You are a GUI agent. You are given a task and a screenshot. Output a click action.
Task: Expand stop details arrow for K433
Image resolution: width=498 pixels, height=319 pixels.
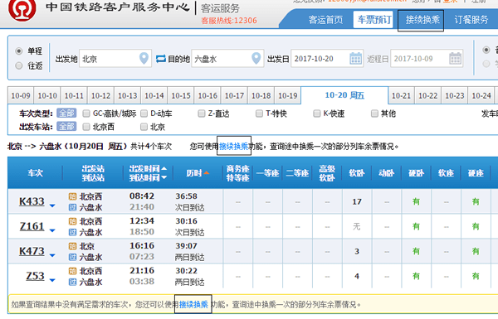52,205
